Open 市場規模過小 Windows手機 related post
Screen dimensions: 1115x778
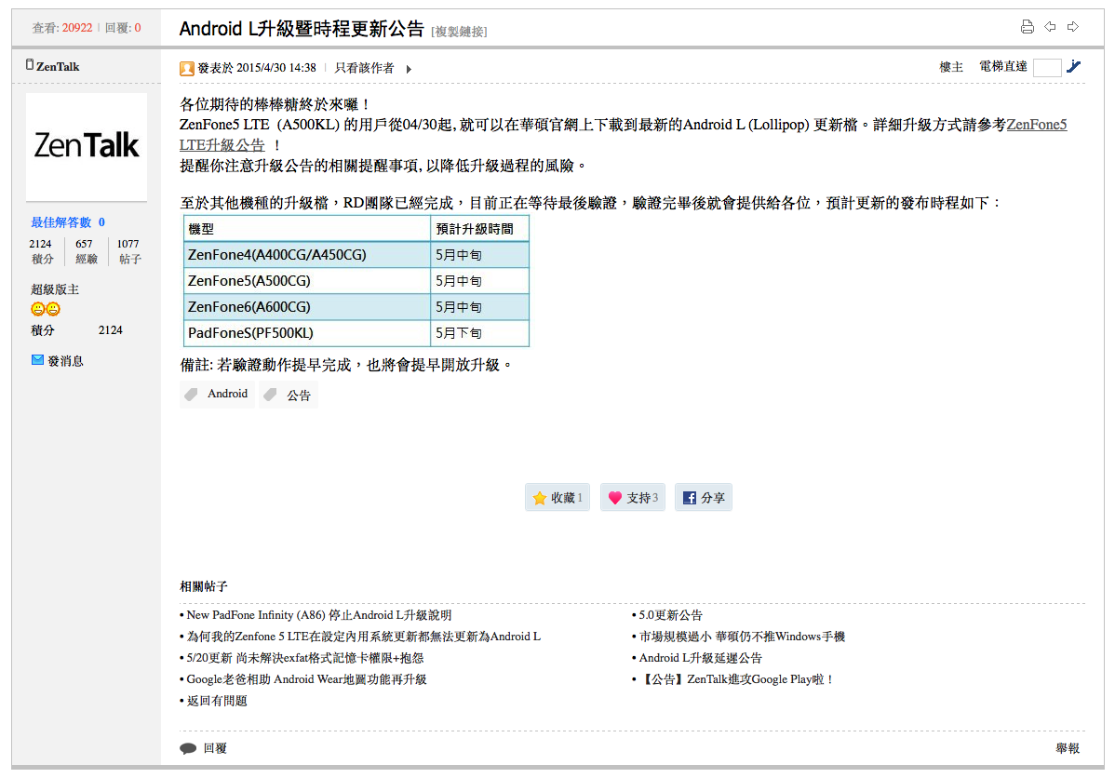click(x=742, y=637)
